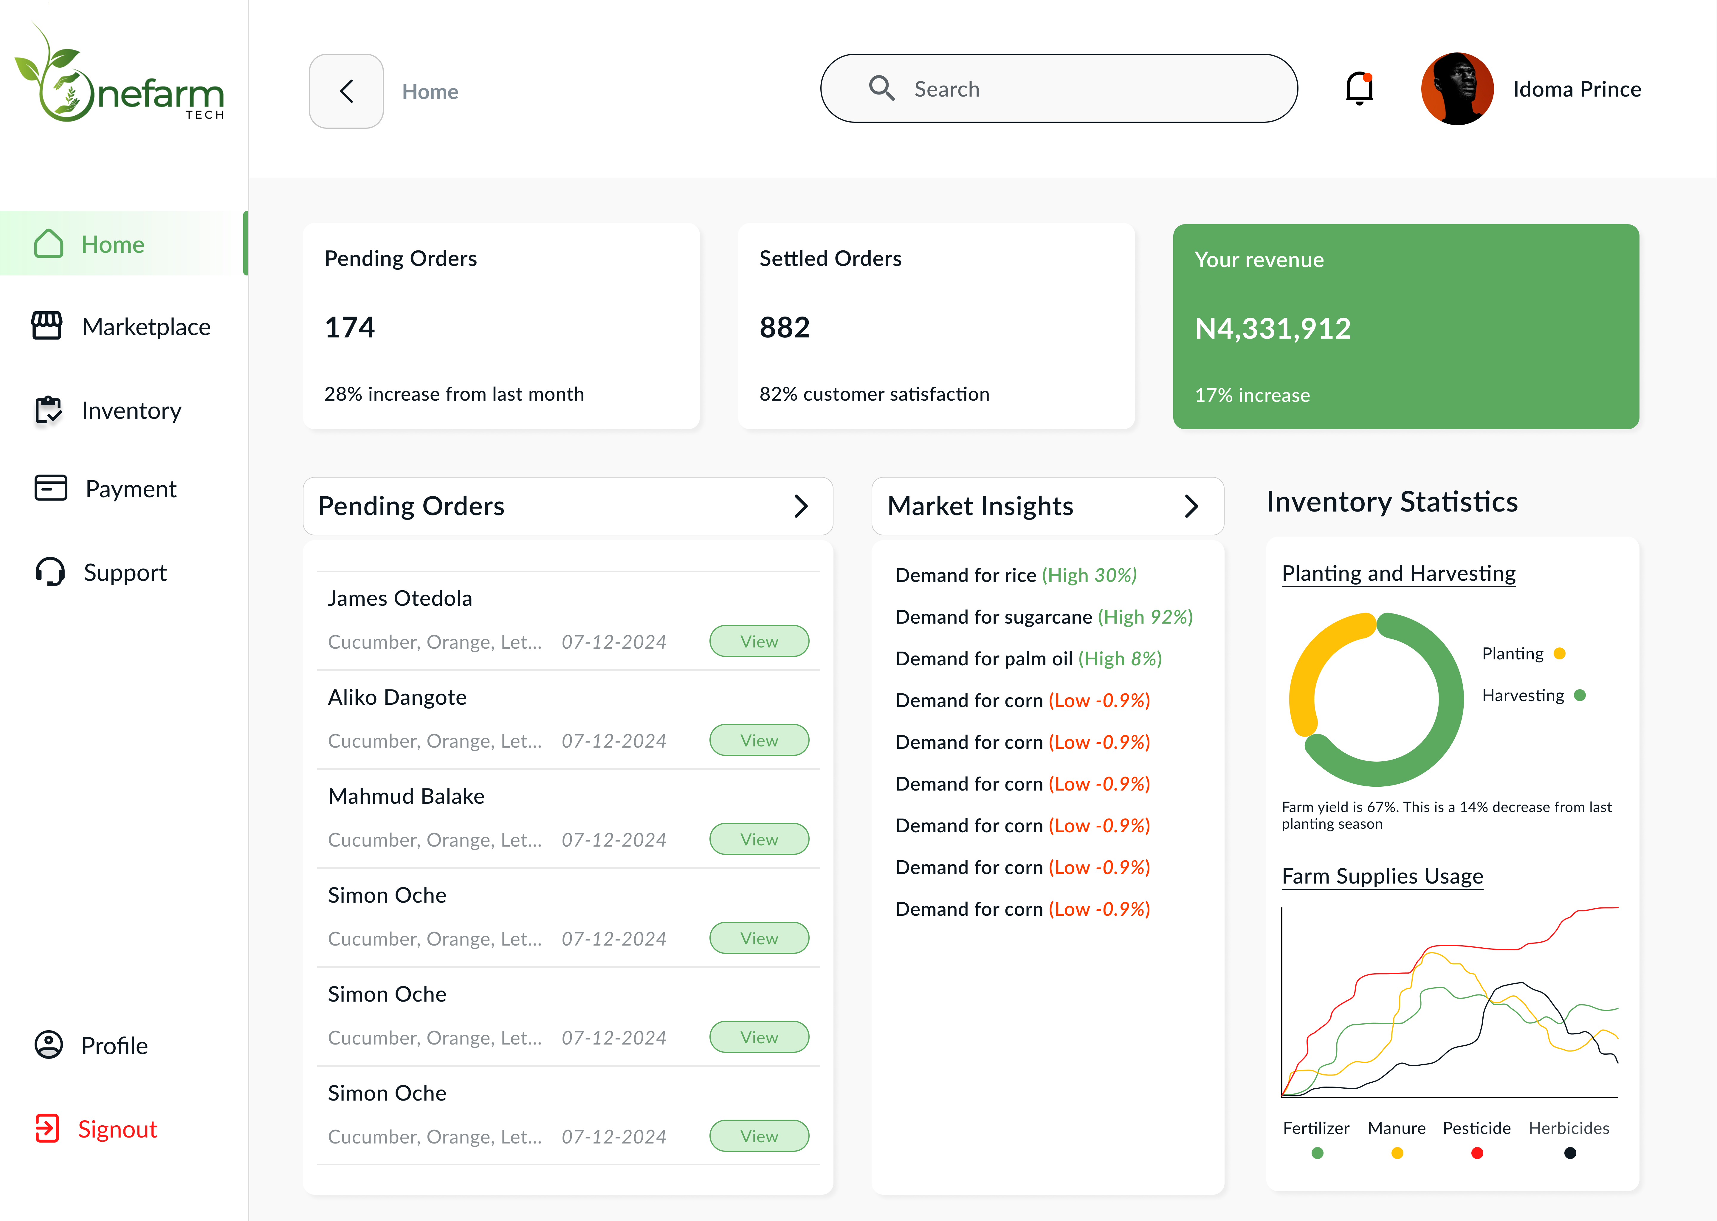Open the Home menu item
Viewport: 1717px width, 1221px height.
(x=124, y=244)
